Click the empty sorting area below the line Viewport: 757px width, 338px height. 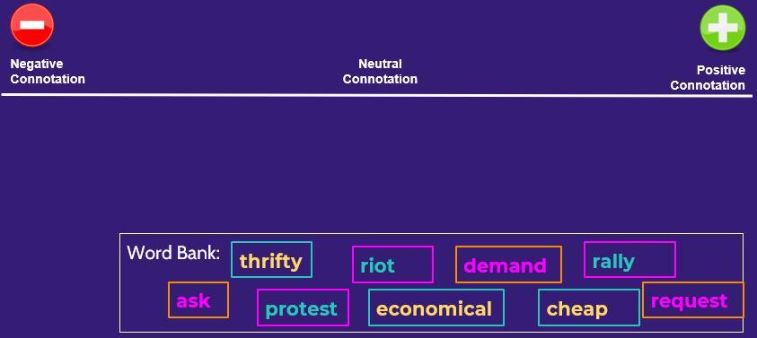coord(376,164)
